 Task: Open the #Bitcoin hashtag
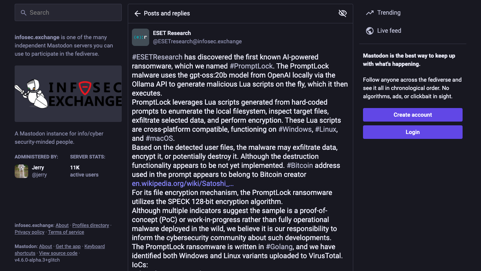click(x=300, y=166)
